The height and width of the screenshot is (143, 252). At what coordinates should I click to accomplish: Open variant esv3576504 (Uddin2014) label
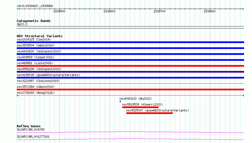click(x=36, y=45)
